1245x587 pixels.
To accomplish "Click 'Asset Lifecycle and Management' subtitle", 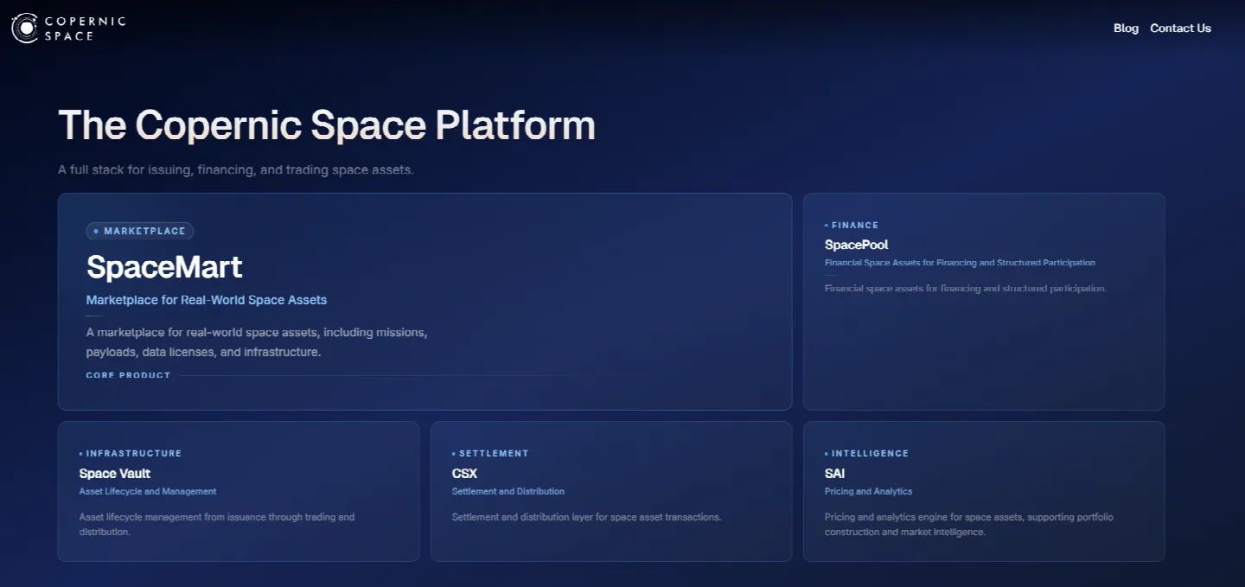I will point(148,491).
